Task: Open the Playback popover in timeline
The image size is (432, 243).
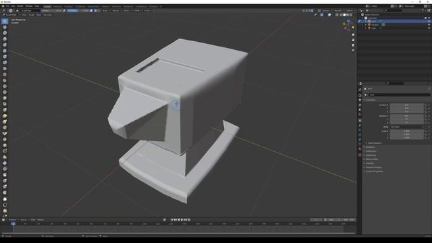Action: [13, 220]
